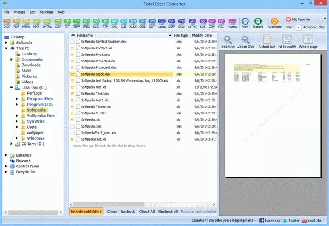The image size is (329, 226).
Task: Convert to PDF using the toolbar icon
Action: (x=18, y=21)
